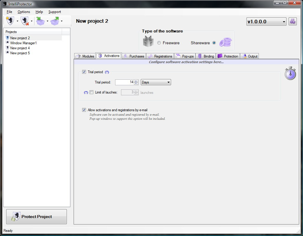Screen dimensions: 303x236
Task: Click the export box toolbar icon
Action: coord(55,21)
